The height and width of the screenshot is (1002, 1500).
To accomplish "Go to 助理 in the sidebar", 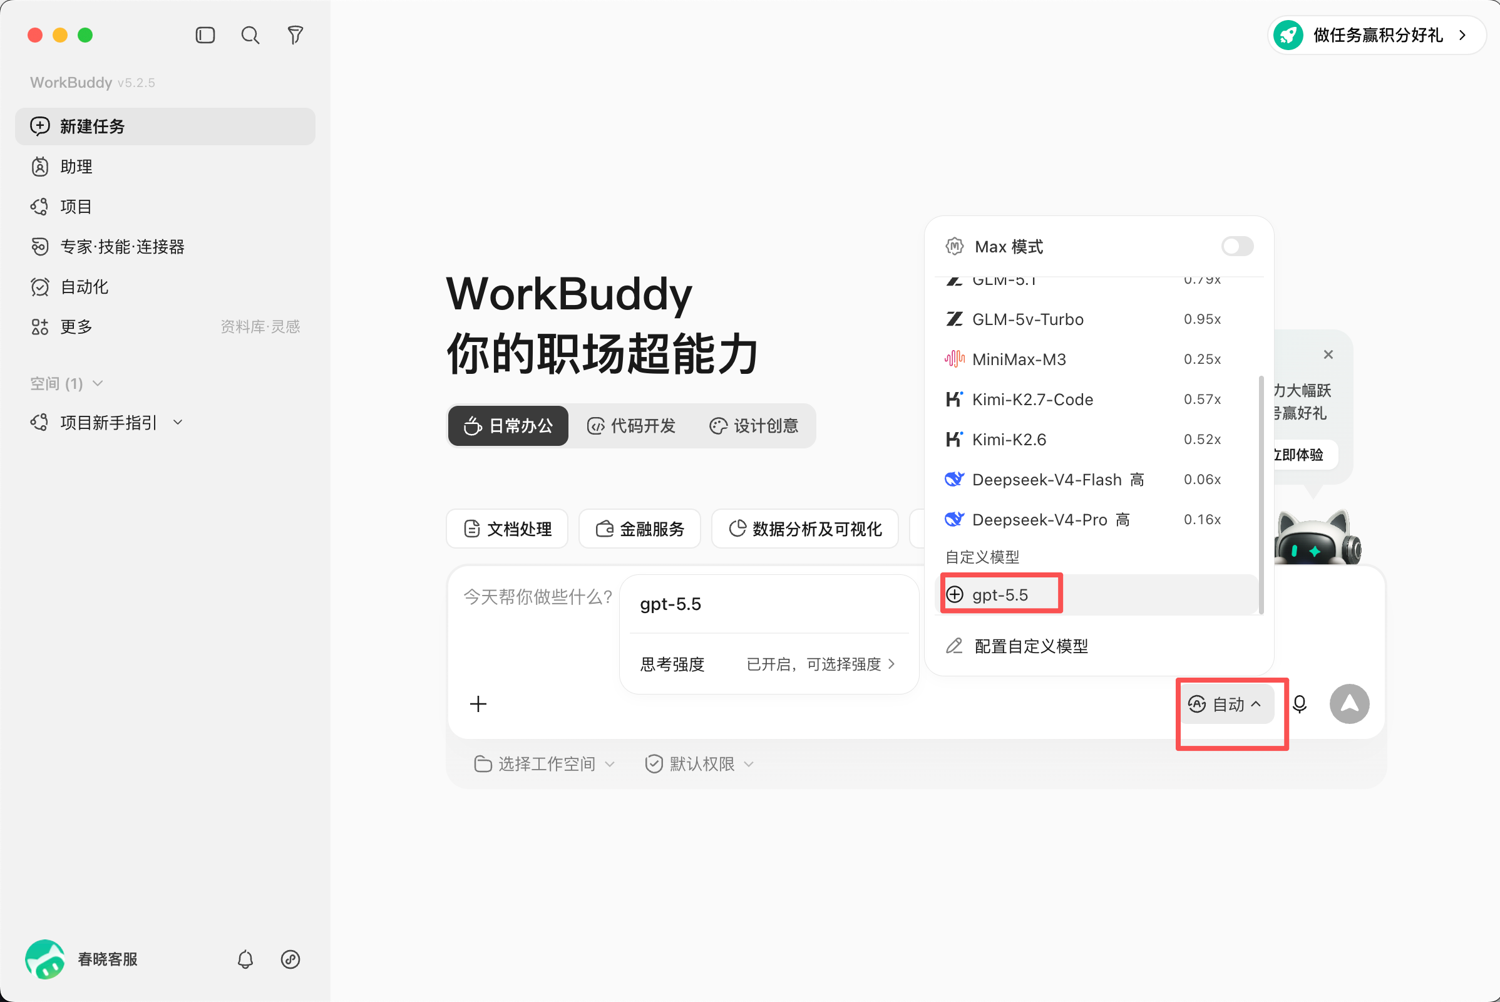I will coord(165,166).
